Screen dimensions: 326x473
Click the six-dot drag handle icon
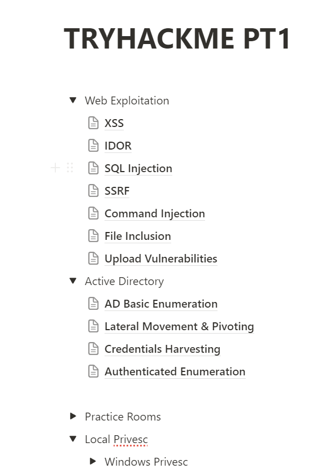click(x=70, y=168)
